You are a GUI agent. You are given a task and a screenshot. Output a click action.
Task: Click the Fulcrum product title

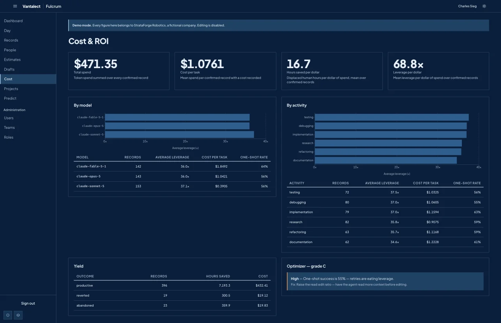click(x=54, y=6)
